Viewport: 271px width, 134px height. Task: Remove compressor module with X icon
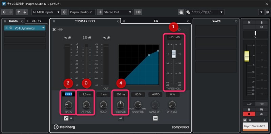click(54, 30)
